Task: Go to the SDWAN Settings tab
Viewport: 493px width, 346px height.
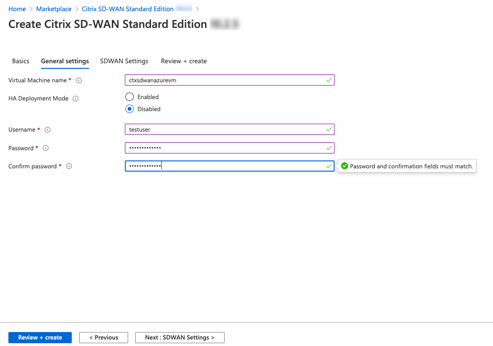Action: point(124,61)
